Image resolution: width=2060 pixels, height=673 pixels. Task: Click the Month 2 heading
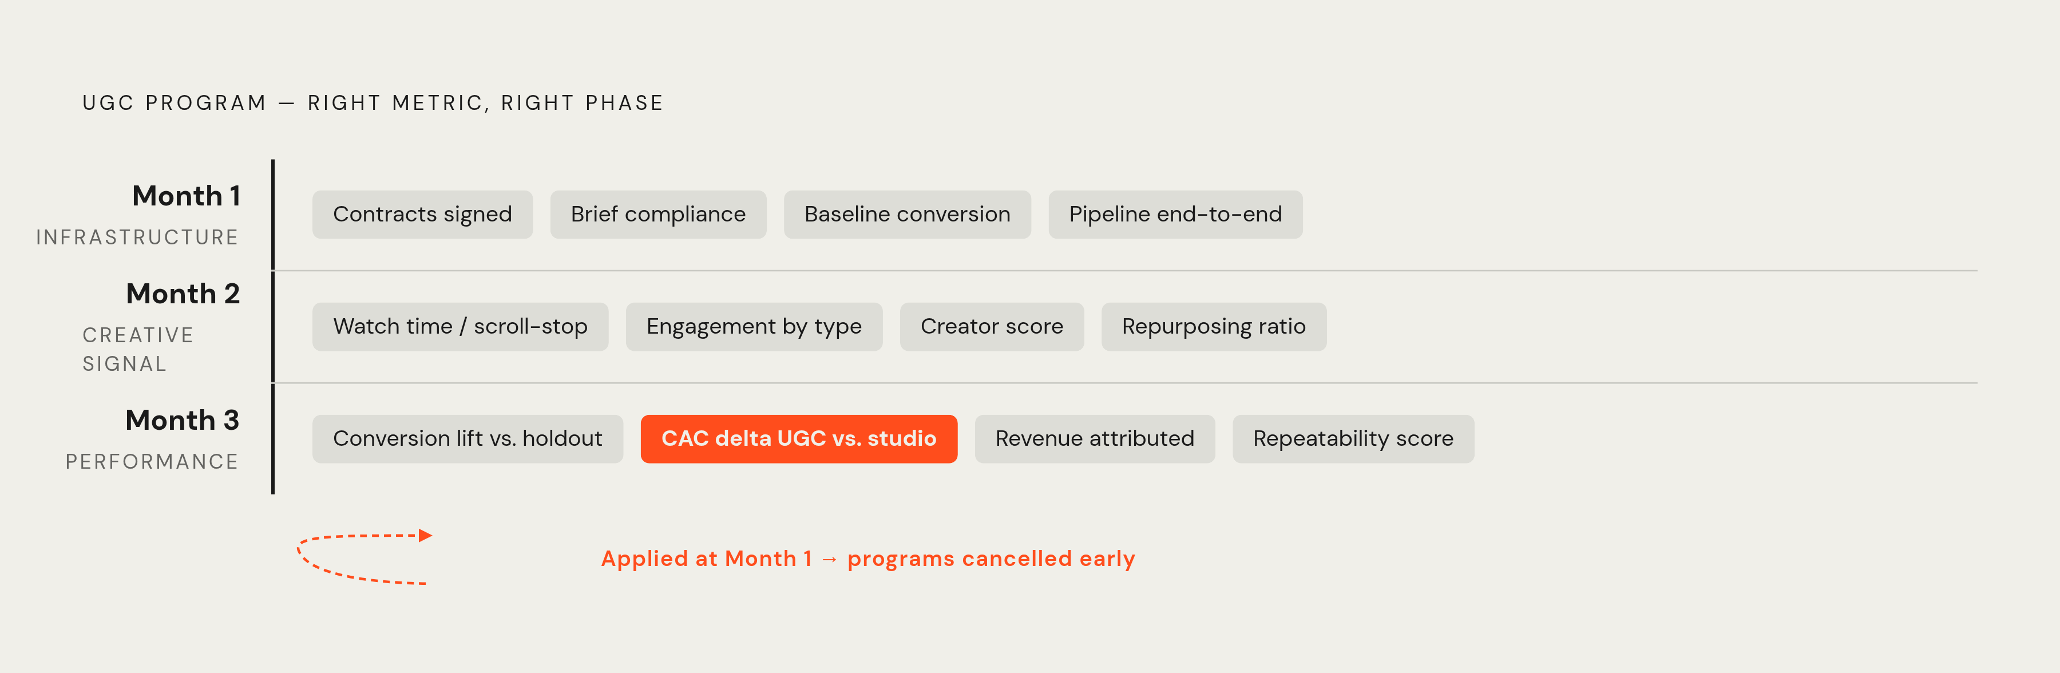tap(183, 294)
